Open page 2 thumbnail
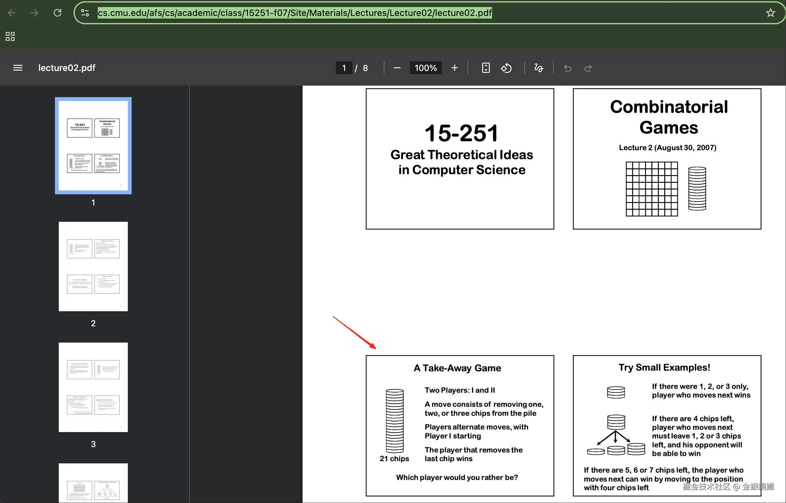 click(93, 267)
